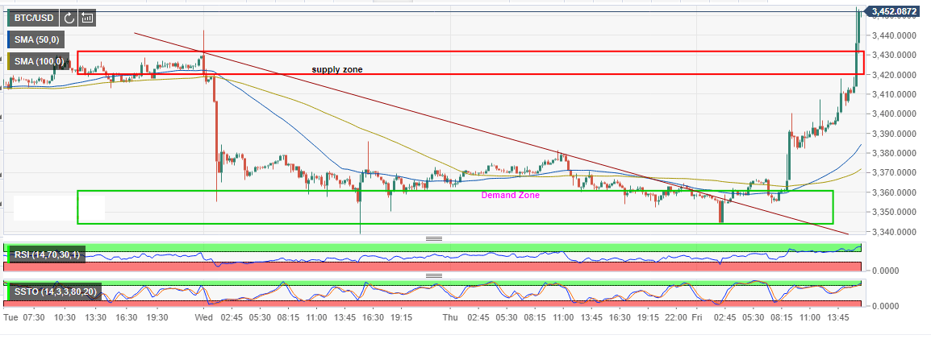Click the 3,340.0000 price axis label
Viewport: 931px width, 339px height.
(894, 232)
